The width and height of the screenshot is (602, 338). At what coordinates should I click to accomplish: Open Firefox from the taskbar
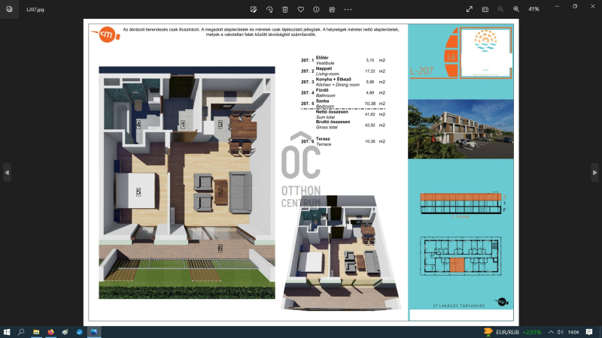tap(50, 331)
